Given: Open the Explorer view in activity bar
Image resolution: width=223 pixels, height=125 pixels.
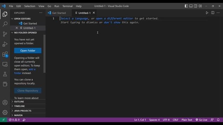Looking at the screenshot, I should pyautogui.click(x=5, y=14).
